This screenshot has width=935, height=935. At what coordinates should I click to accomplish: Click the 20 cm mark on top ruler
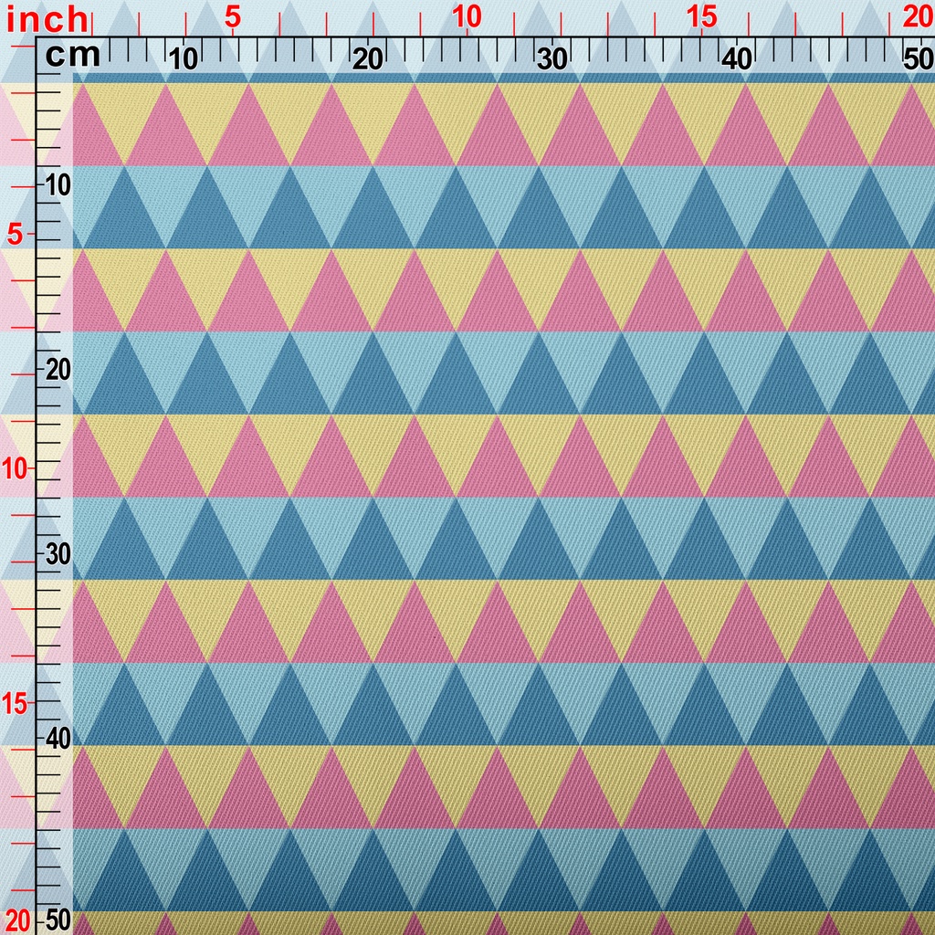(367, 59)
